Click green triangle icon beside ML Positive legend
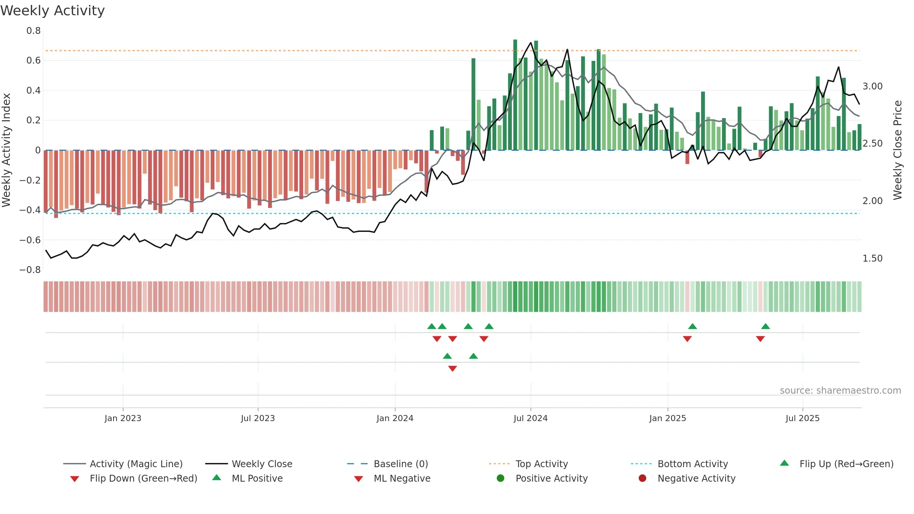 tap(217, 477)
